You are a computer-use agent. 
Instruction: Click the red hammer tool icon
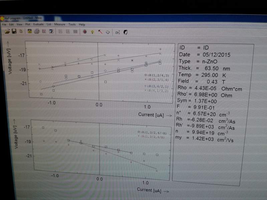click(x=100, y=32)
